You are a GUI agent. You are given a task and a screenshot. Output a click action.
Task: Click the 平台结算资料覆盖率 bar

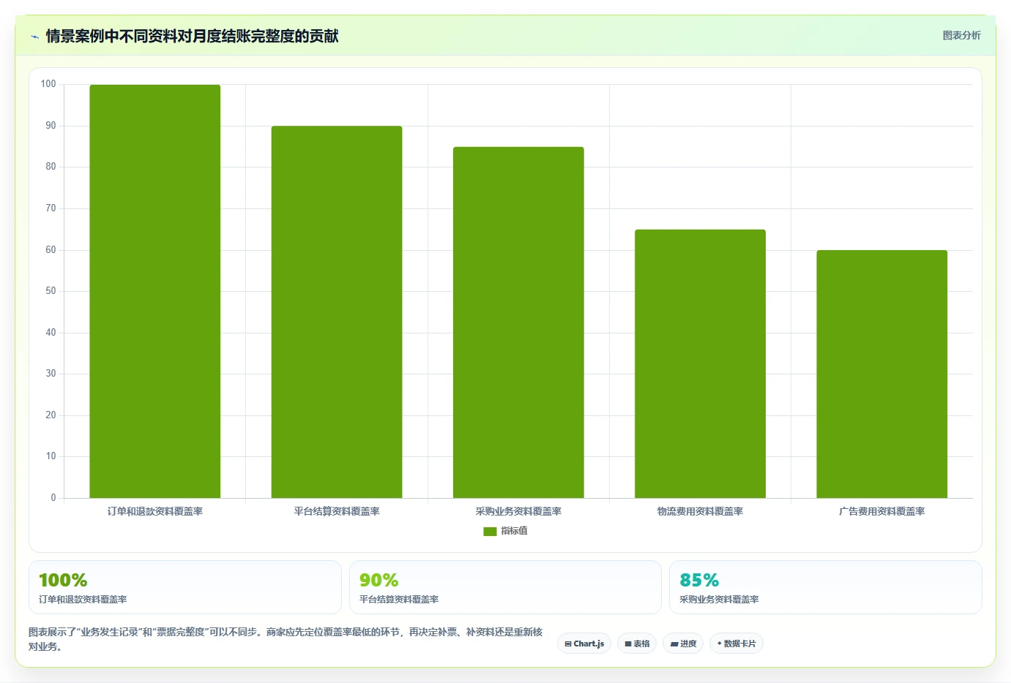pos(337,312)
